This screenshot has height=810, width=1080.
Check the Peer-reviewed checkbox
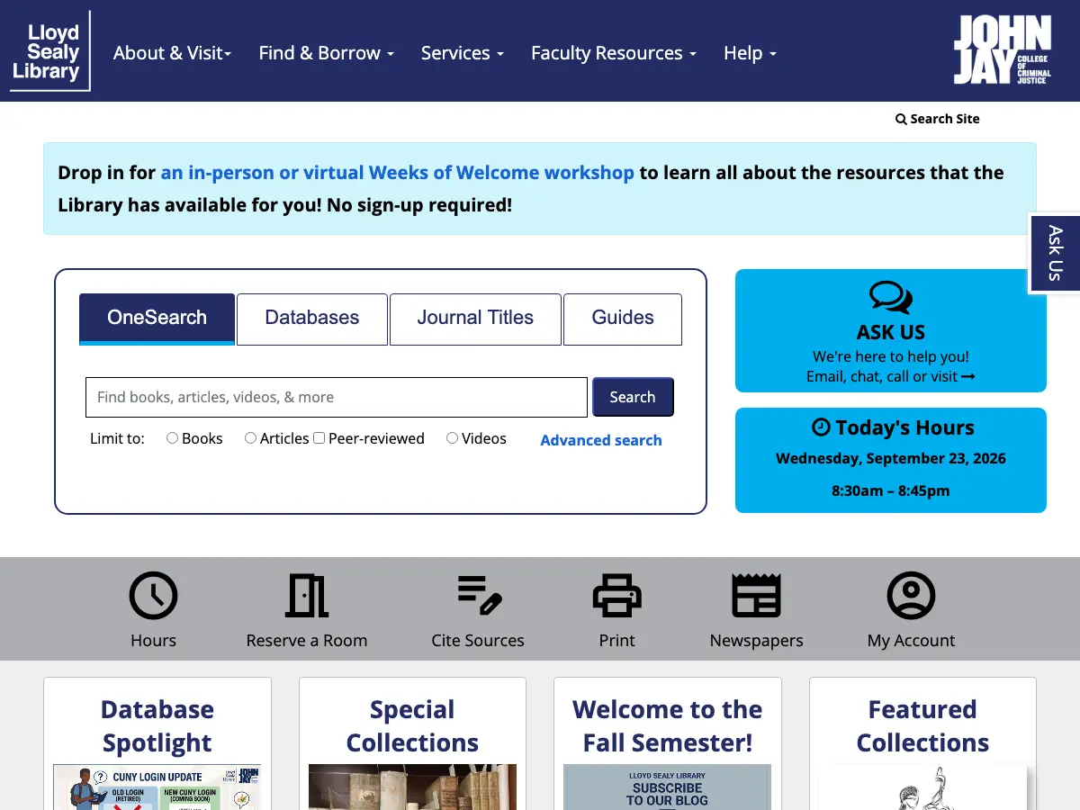click(319, 438)
